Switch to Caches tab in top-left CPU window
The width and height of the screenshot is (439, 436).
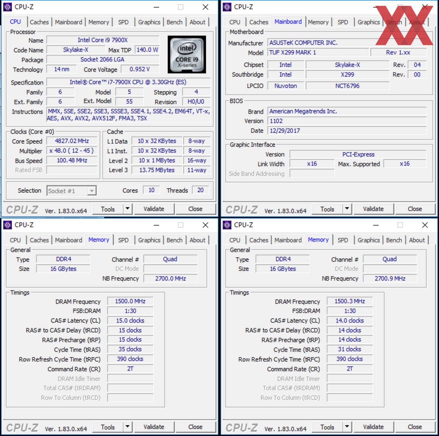tap(39, 22)
